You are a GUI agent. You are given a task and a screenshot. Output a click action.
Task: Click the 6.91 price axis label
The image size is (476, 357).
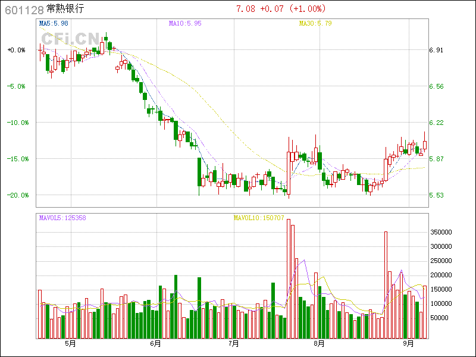pos(436,51)
